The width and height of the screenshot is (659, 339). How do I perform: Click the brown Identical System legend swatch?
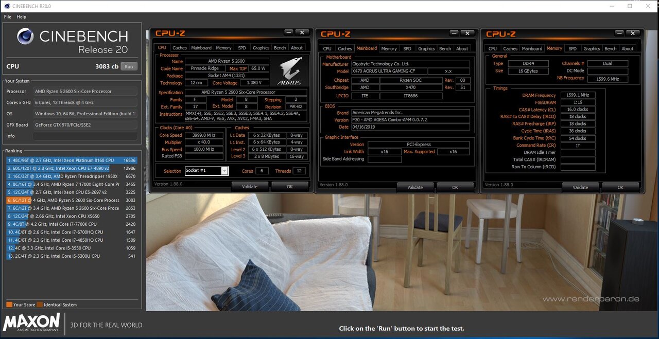[40, 305]
